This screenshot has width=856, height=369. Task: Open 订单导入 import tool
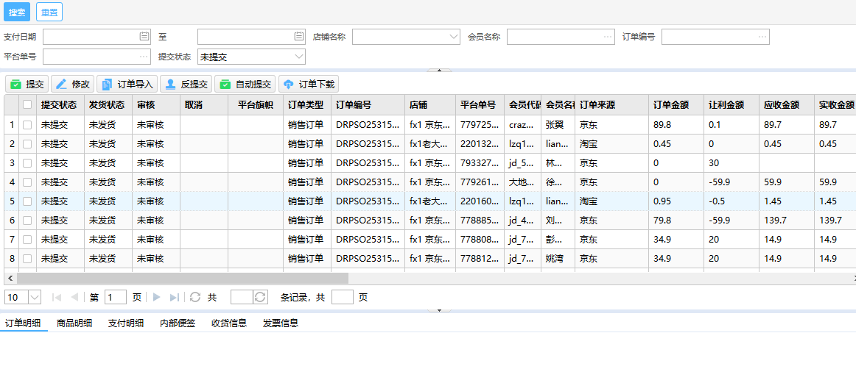coord(127,85)
